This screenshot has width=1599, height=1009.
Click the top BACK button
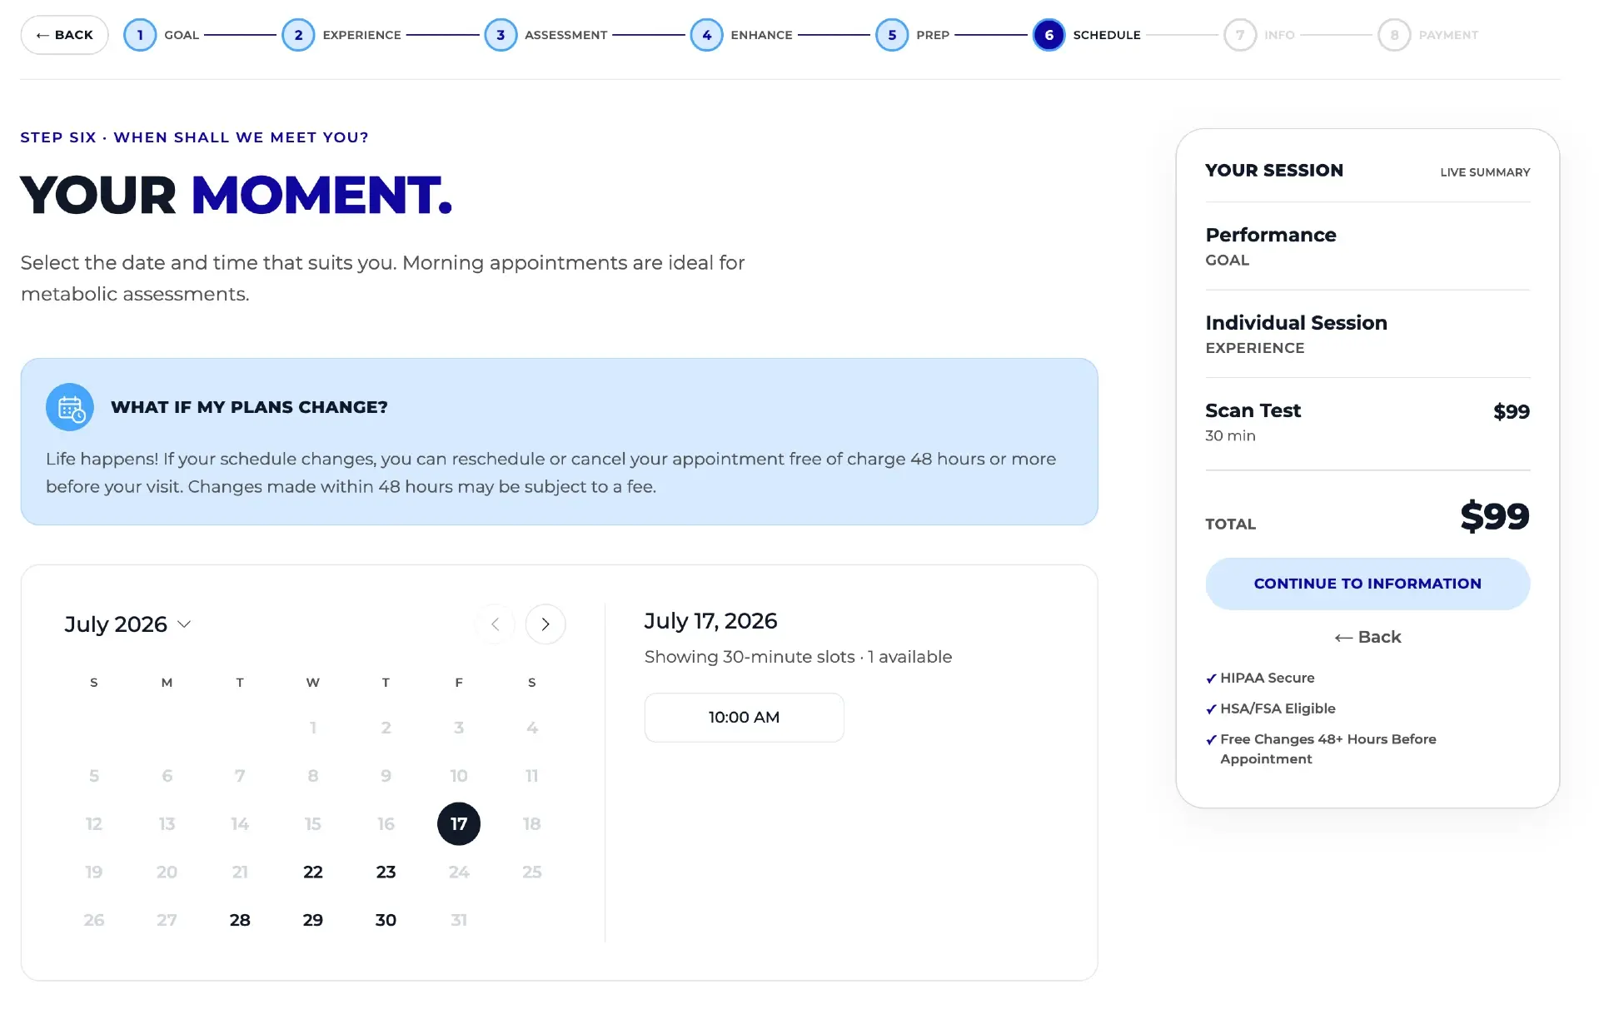65,35
